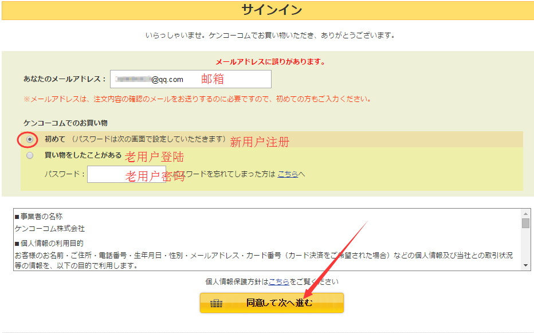This screenshot has width=534, height=333.
Task: Click the red メールアドレスに誤りがあります error message
Action: tap(270, 62)
